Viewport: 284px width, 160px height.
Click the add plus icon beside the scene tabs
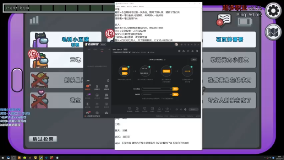[109, 49]
